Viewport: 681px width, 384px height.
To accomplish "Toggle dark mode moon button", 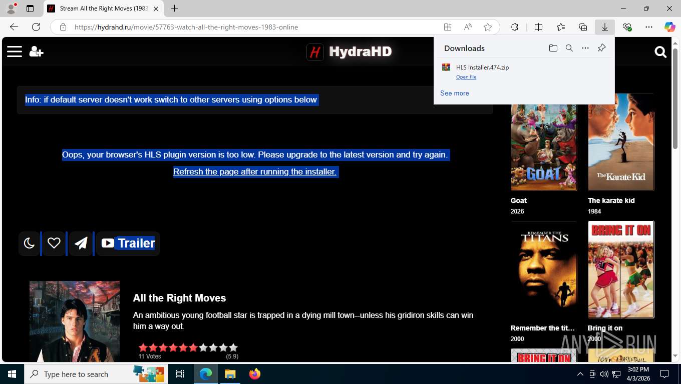I will (x=29, y=243).
